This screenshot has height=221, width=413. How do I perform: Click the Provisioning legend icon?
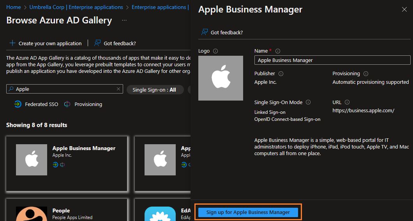67,104
